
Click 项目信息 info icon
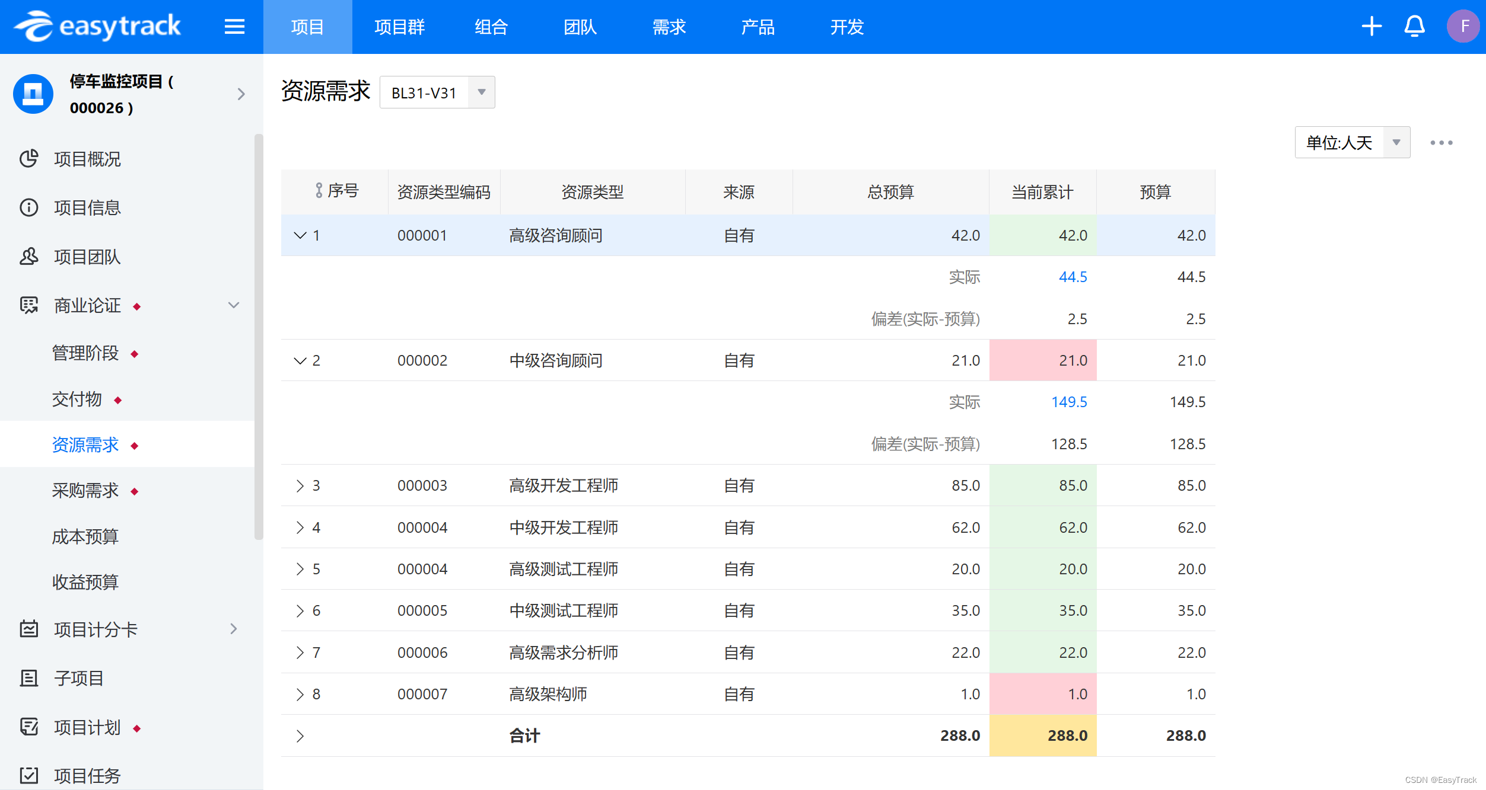tap(28, 207)
